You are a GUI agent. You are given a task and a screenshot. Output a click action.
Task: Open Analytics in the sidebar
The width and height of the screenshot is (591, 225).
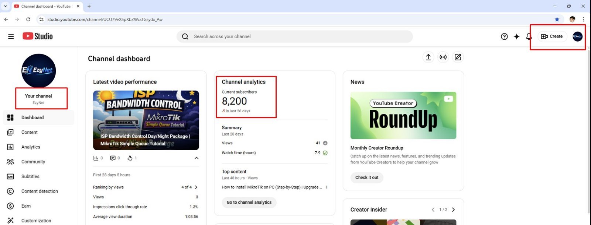(x=38, y=147)
